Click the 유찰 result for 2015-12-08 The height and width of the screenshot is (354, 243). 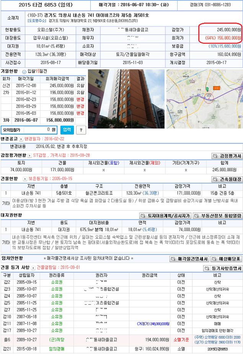point(80,85)
